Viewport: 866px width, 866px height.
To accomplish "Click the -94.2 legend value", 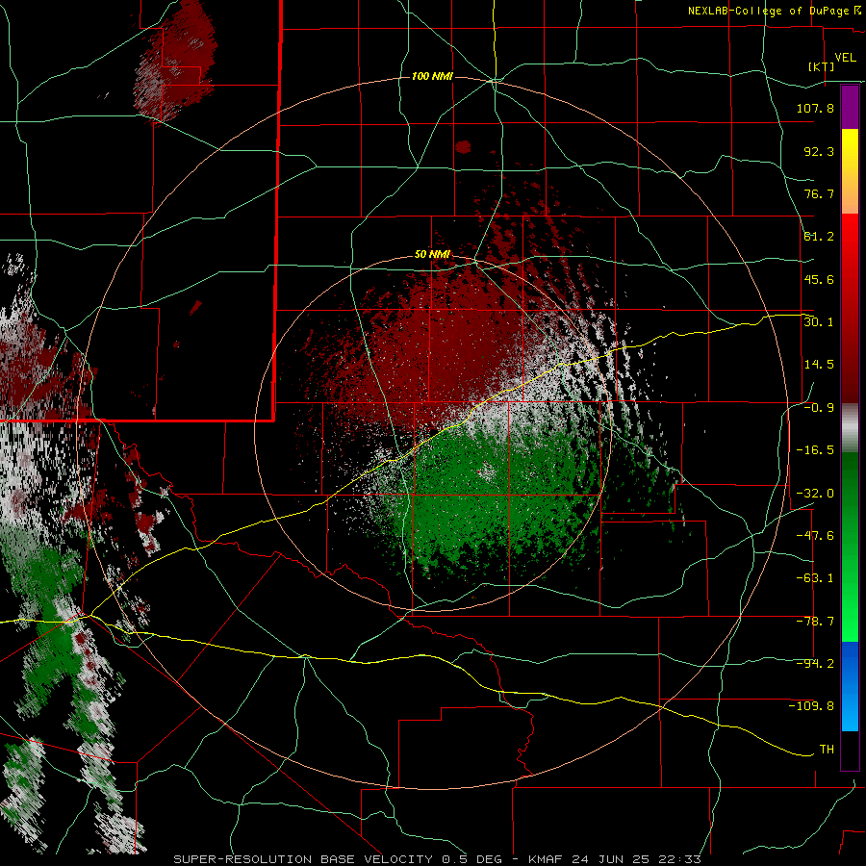I will pos(815,664).
